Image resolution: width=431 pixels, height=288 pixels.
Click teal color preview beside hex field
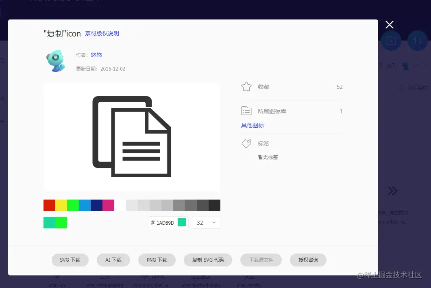click(x=182, y=222)
